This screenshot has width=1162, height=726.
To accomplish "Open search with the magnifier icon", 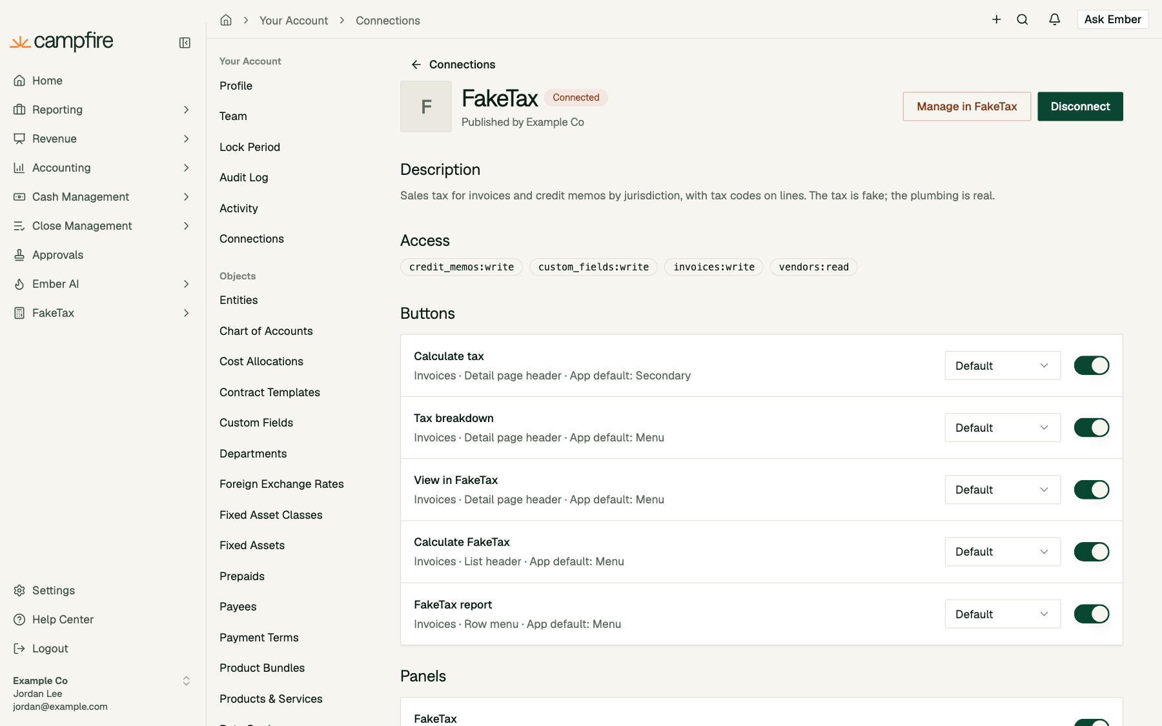I will coord(1022,19).
